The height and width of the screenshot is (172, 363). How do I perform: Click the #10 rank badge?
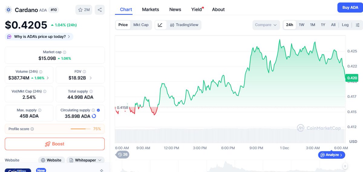(54, 10)
